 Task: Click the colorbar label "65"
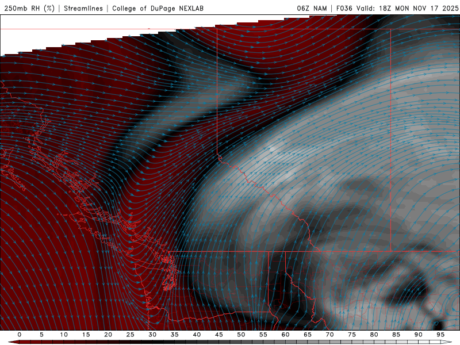[x=308, y=335]
